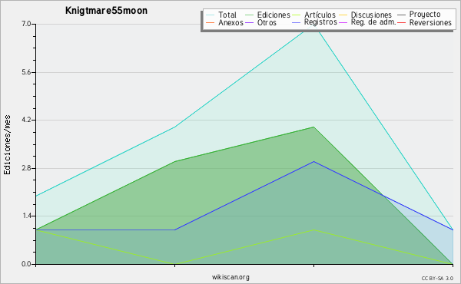Select the Artículos legend label

320,15
